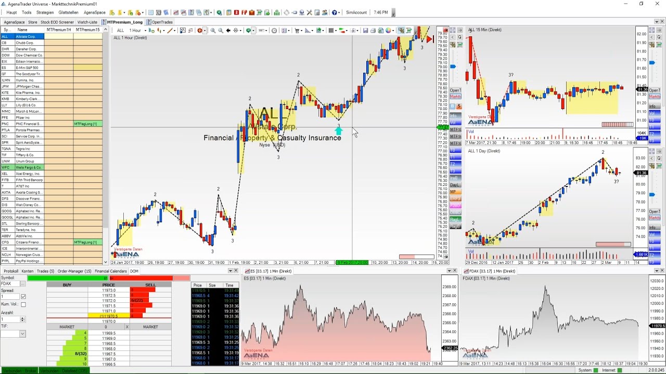
Task: Click the clock circle icon in chart toolbar
Action: [x=274, y=31]
